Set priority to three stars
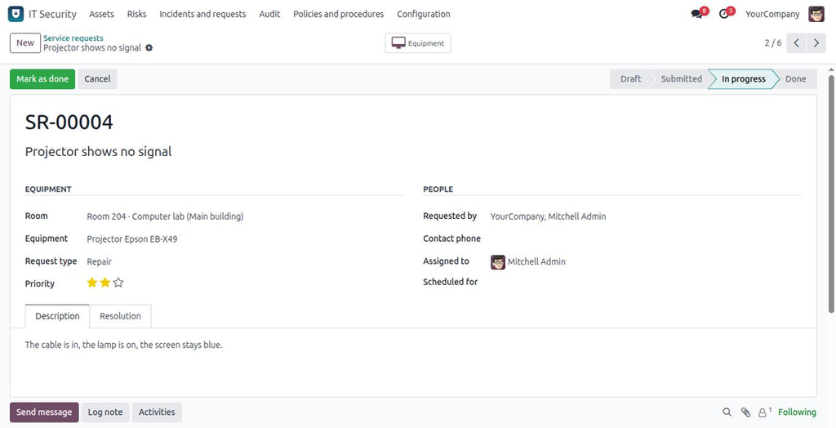Viewport: 836px width, 428px height. pos(118,283)
